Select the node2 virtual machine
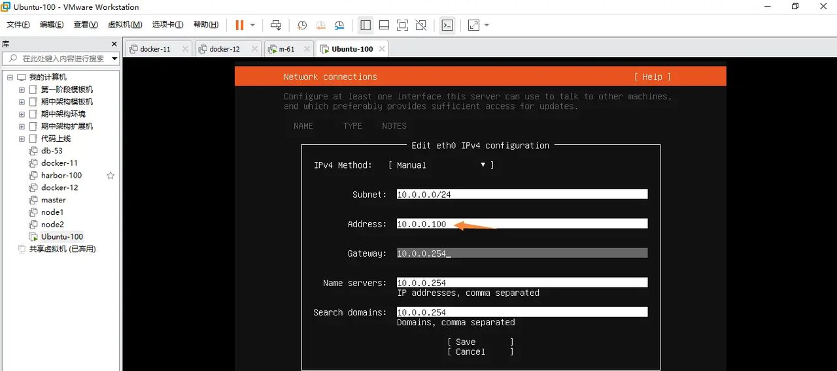 click(x=52, y=224)
